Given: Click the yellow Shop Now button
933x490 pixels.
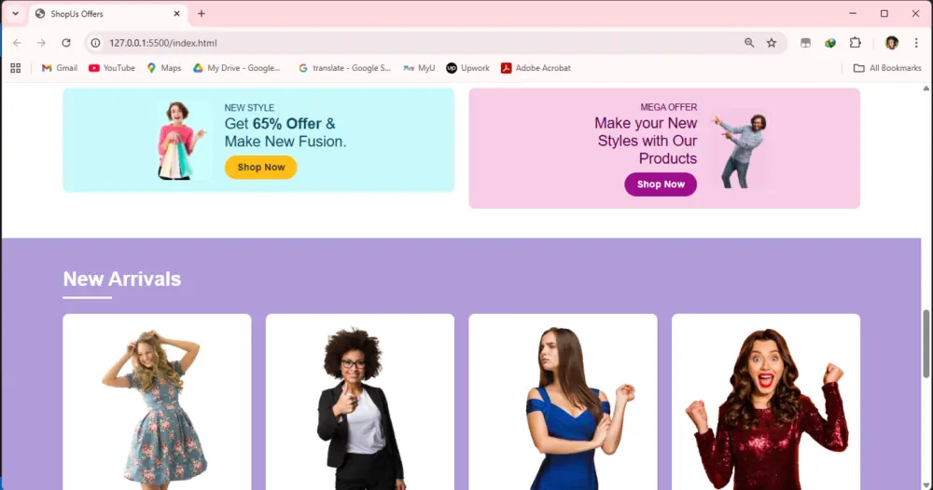Looking at the screenshot, I should [x=260, y=168].
